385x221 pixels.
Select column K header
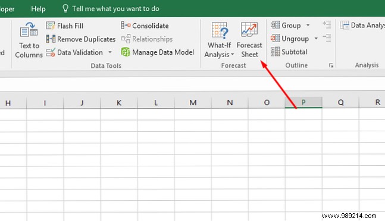coord(119,103)
